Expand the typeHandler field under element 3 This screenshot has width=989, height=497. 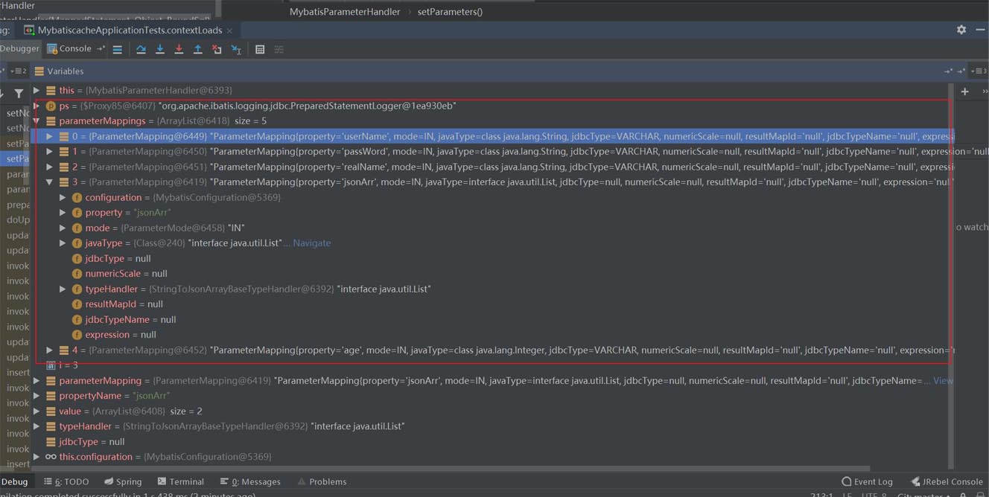(63, 289)
